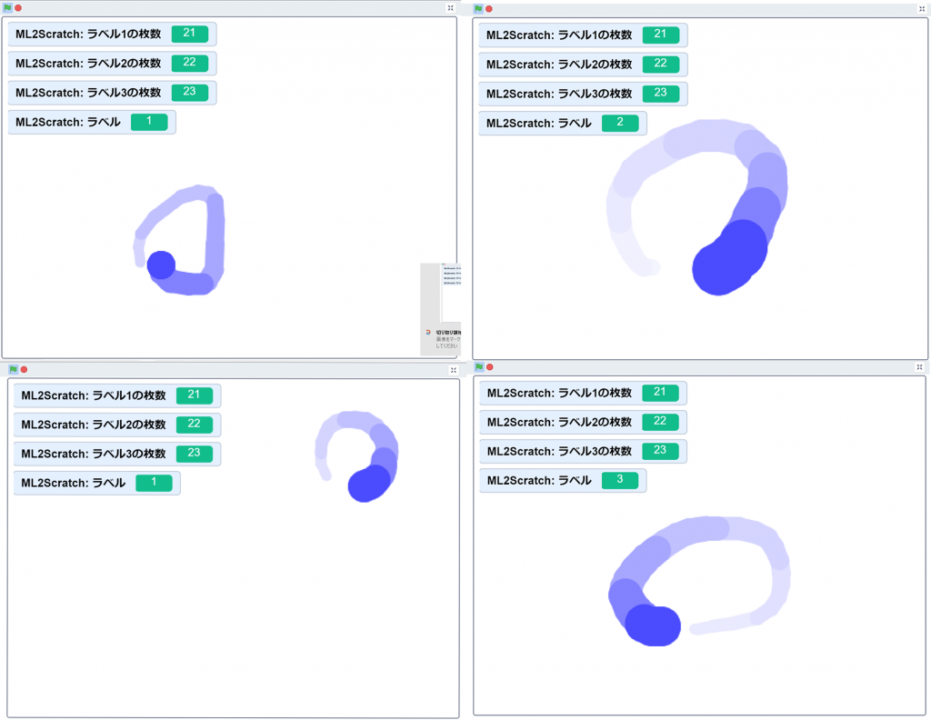This screenshot has height=720, width=931.
Task: Click the ラベル monitor showing value 3
Action: click(563, 481)
